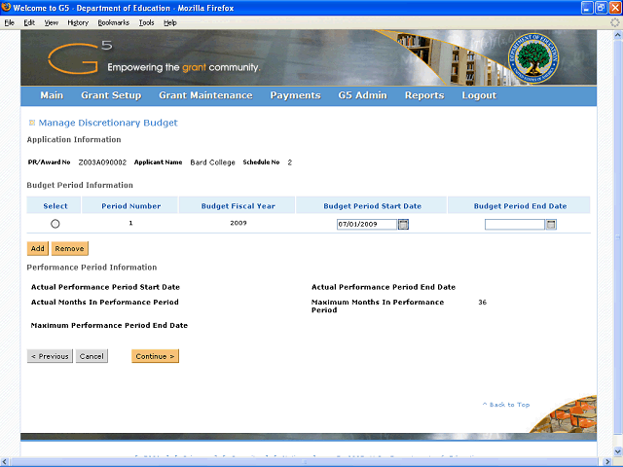The width and height of the screenshot is (623, 467).
Task: Click the applicant name Bard College
Action: click(212, 162)
